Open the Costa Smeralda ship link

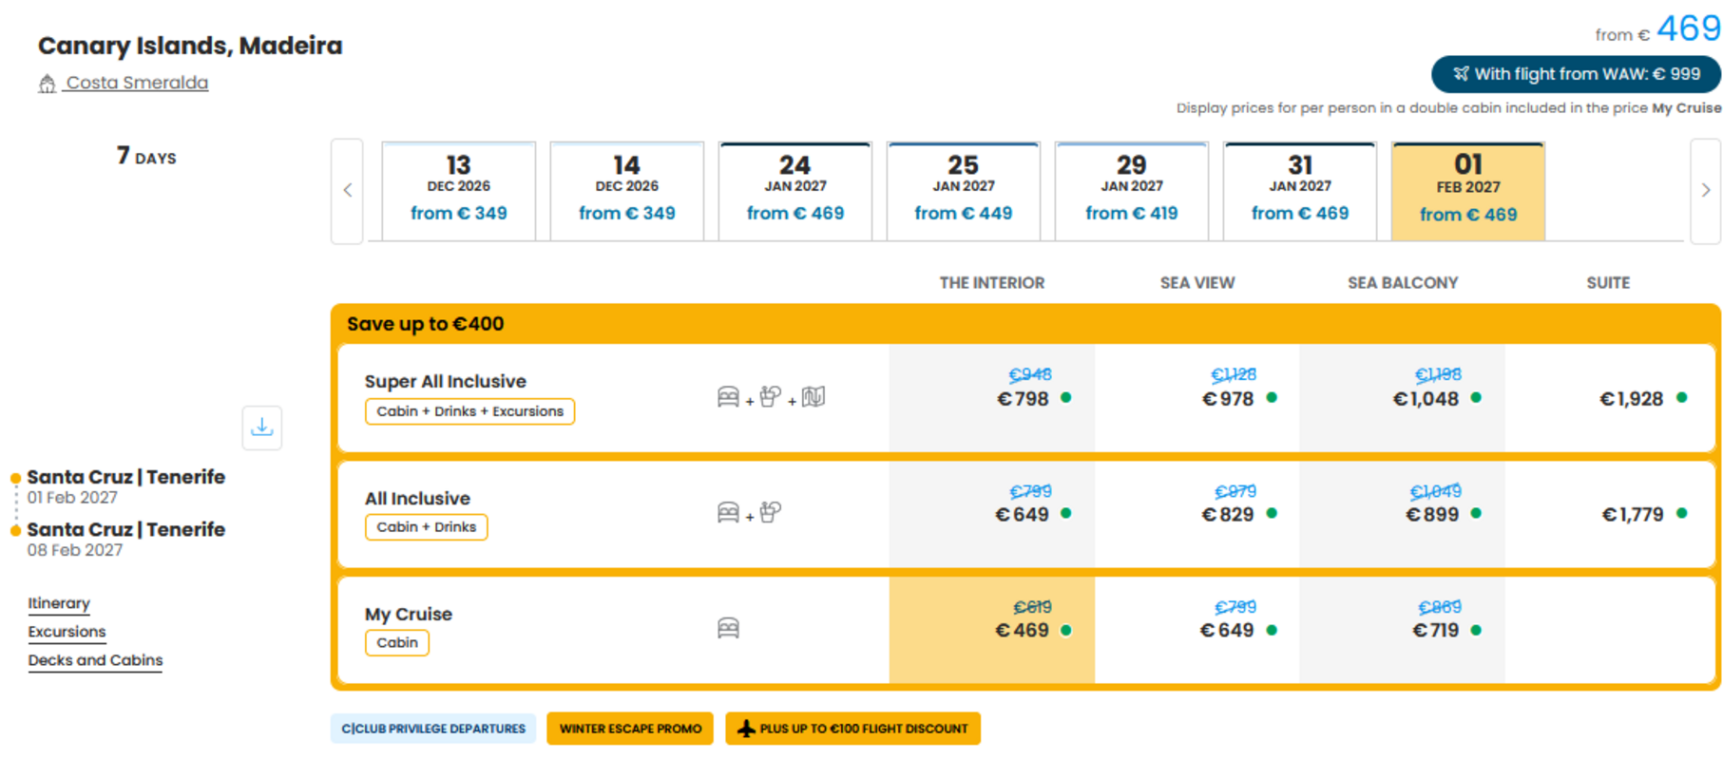pos(137,83)
